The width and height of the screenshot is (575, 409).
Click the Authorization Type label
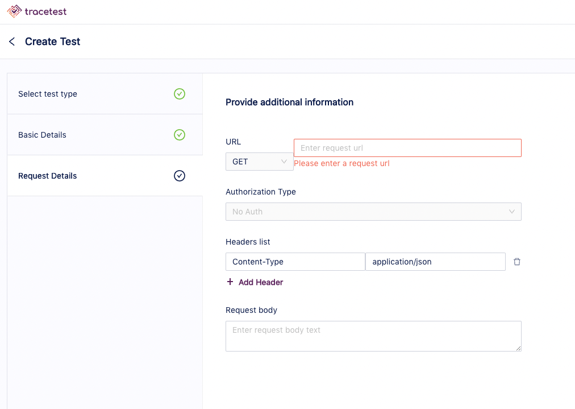[x=261, y=192]
